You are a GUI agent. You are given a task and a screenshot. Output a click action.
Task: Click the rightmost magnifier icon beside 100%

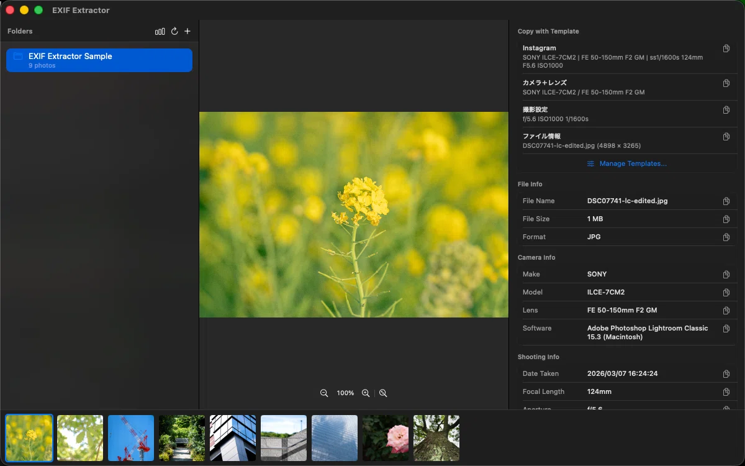click(383, 393)
